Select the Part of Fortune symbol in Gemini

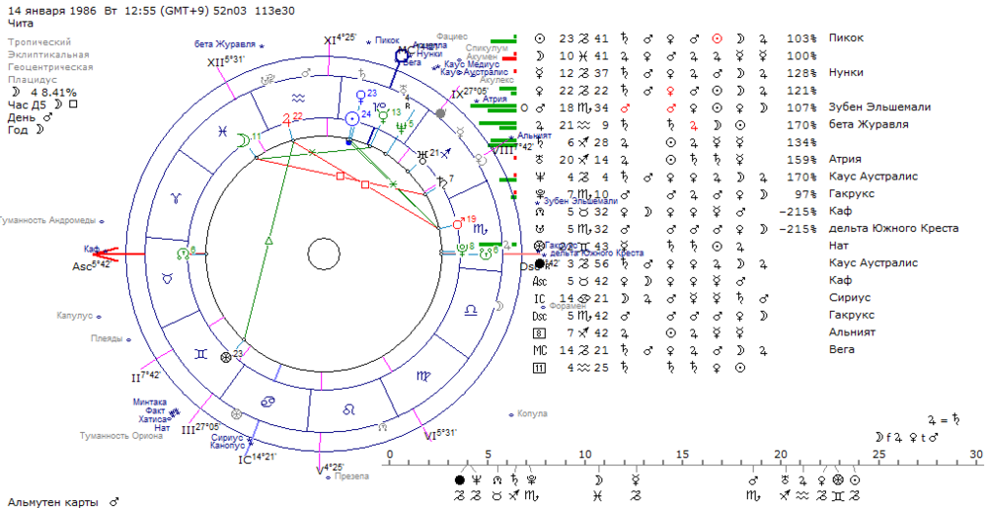pyautogui.click(x=226, y=357)
